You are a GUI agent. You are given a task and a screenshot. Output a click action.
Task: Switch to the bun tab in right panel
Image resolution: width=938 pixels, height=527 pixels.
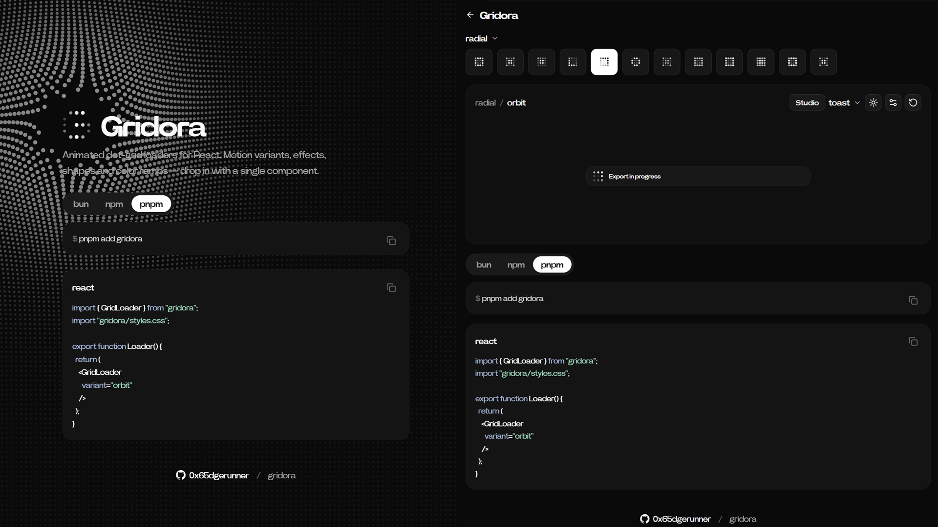(484, 264)
